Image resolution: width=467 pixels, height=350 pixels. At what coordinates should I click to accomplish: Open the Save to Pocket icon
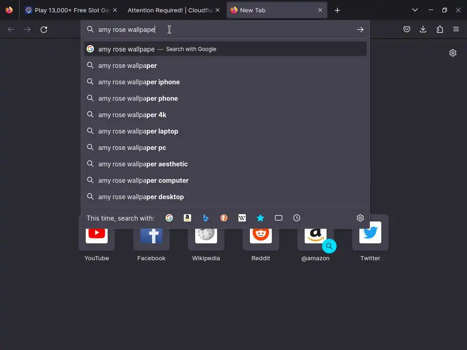[407, 29]
